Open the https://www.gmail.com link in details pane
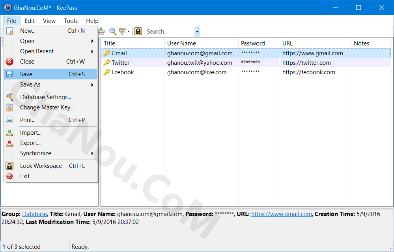394x252 pixels. pyautogui.click(x=282, y=214)
